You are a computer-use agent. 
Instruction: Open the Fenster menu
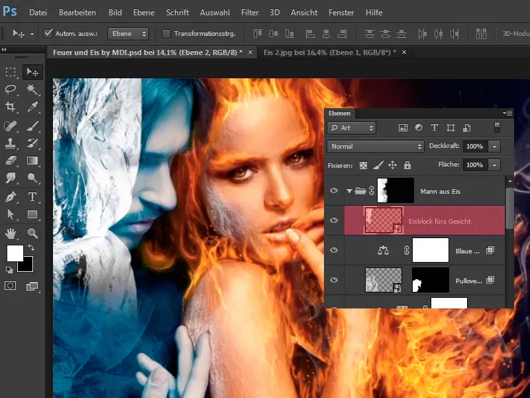pyautogui.click(x=341, y=13)
